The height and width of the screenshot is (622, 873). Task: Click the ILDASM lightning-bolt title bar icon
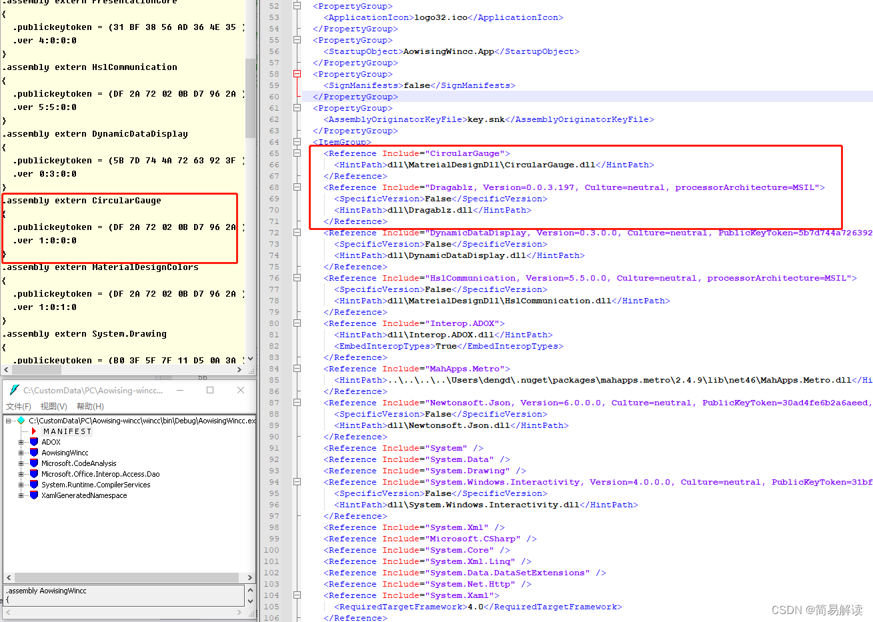tap(14, 390)
